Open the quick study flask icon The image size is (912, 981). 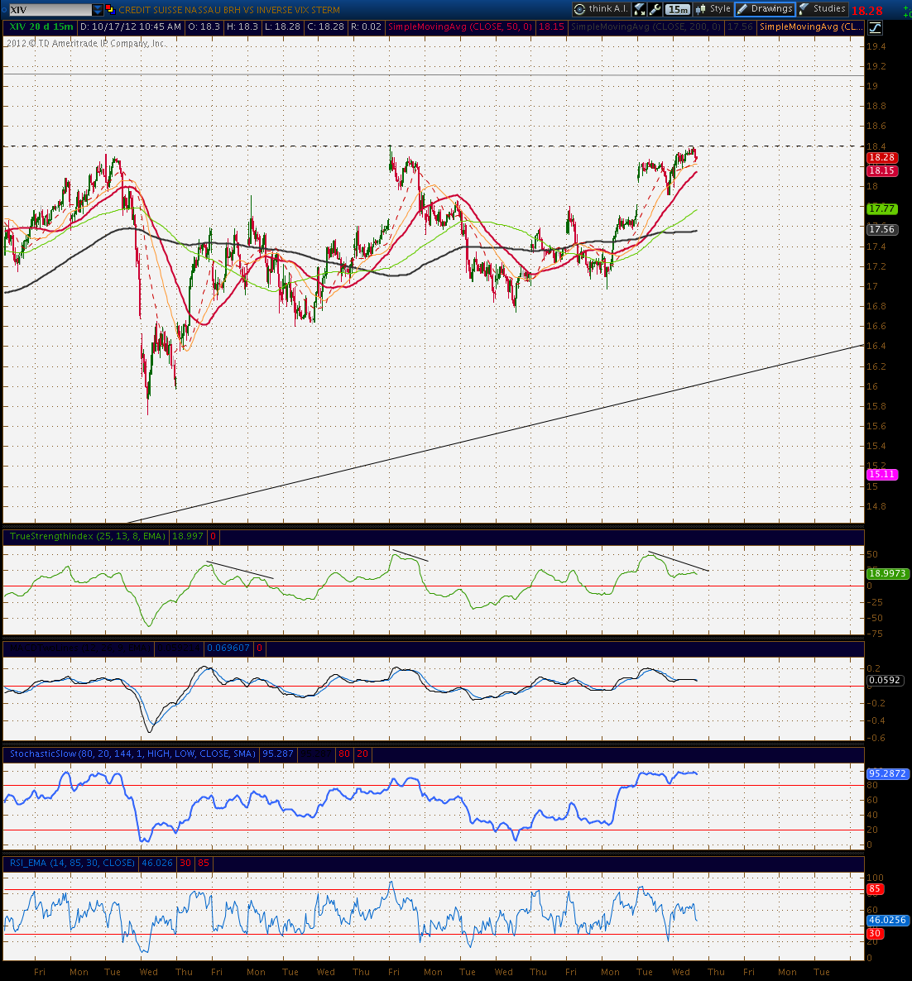click(x=640, y=9)
